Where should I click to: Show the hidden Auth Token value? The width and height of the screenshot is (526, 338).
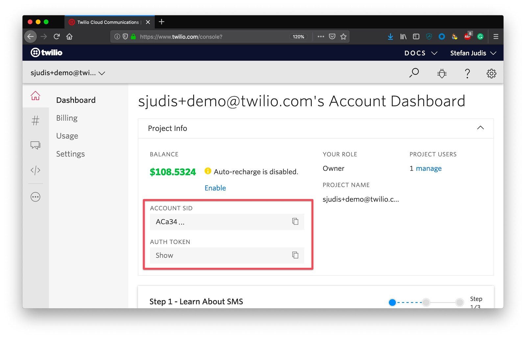(164, 255)
